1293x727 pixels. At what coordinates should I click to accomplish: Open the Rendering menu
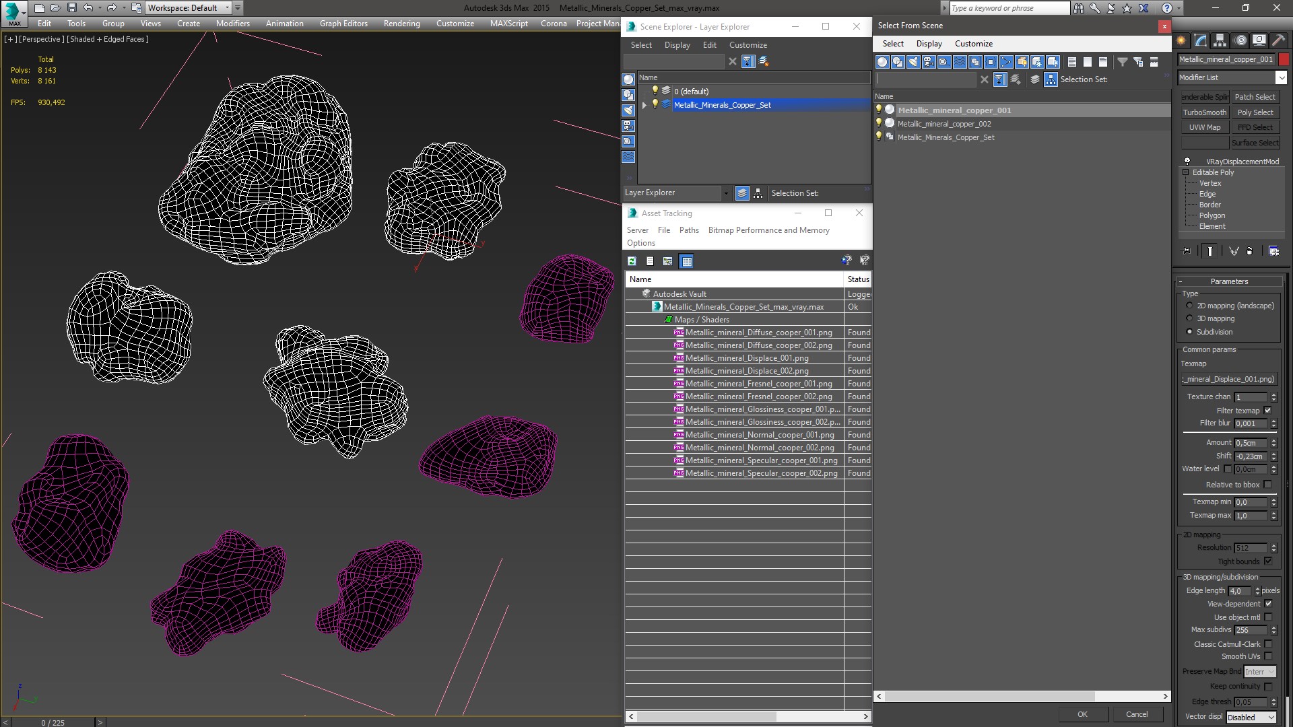[401, 24]
